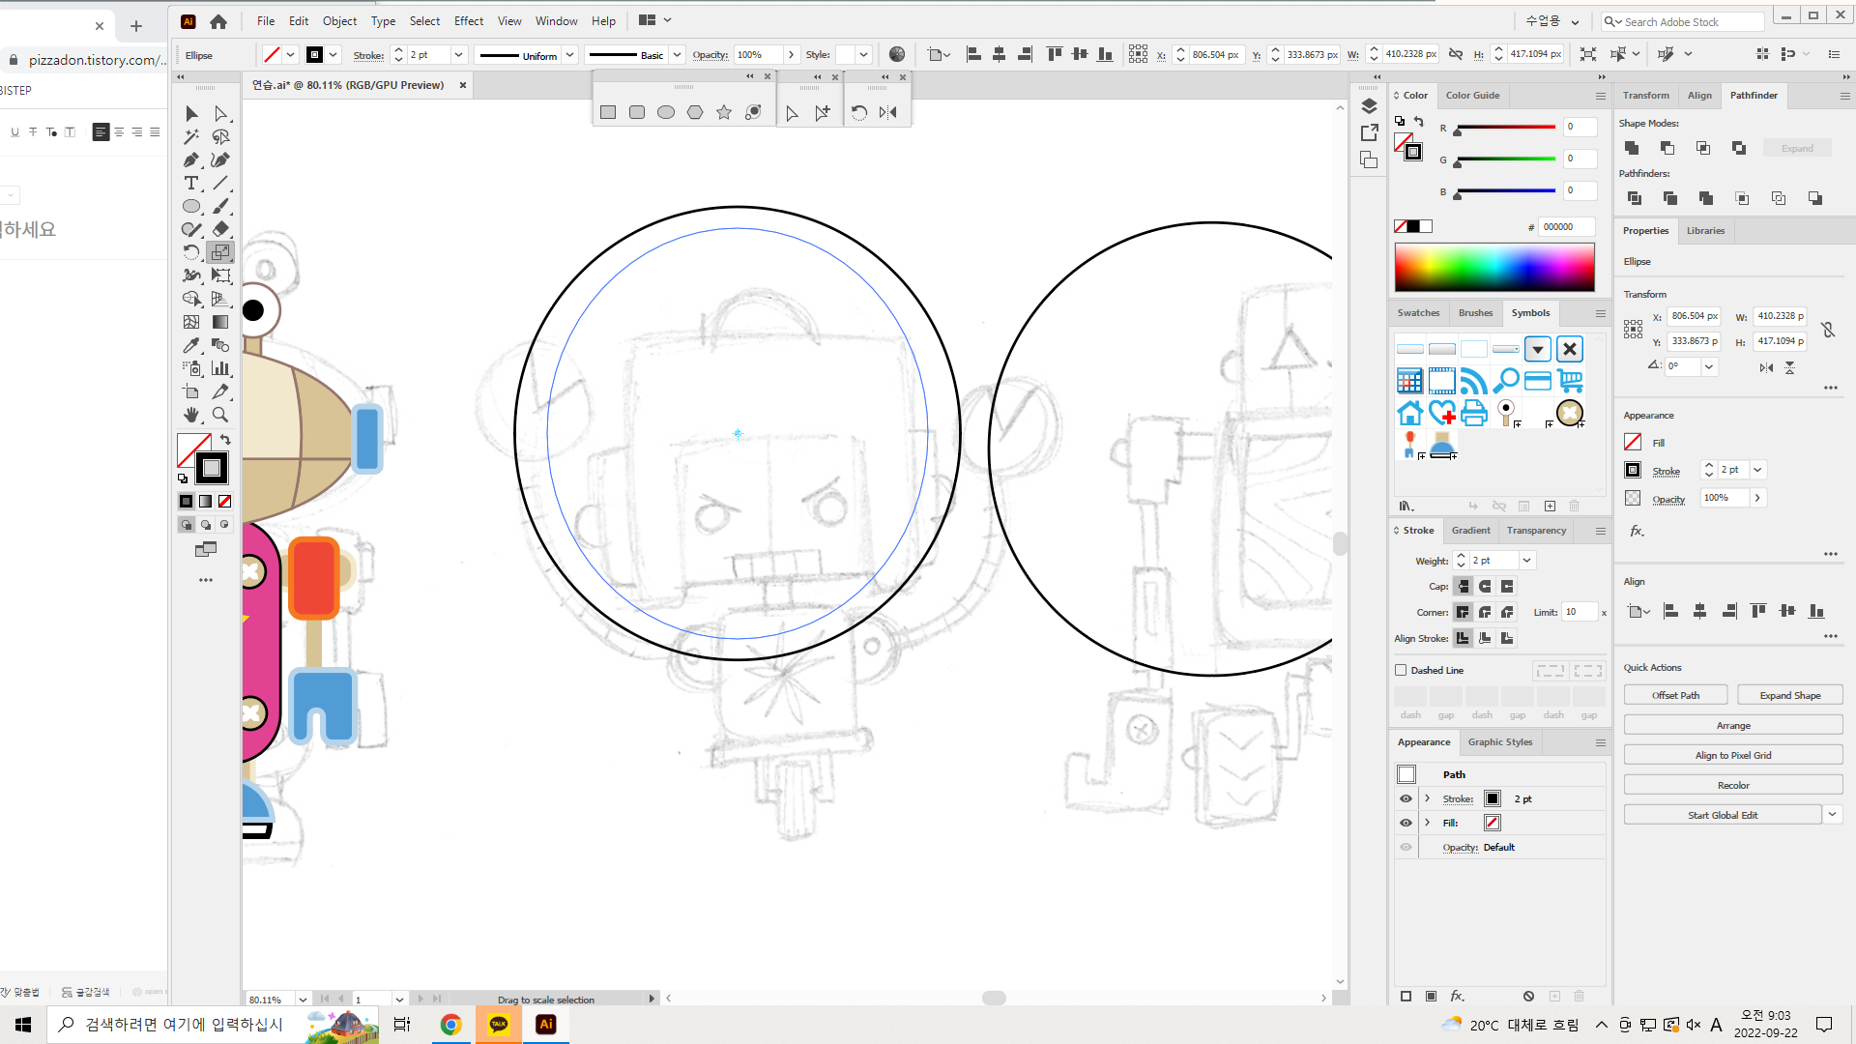
Task: Toggle visibility of Stroke in Appearance panel
Action: tap(1406, 798)
